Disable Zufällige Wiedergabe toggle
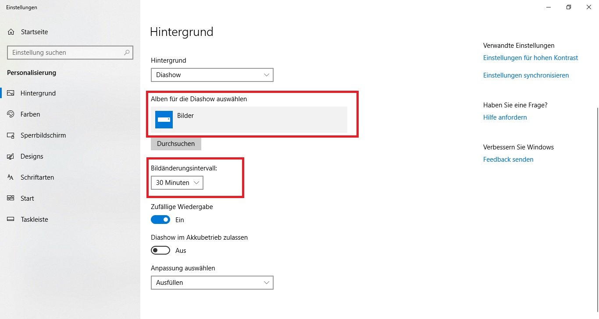 (160, 220)
